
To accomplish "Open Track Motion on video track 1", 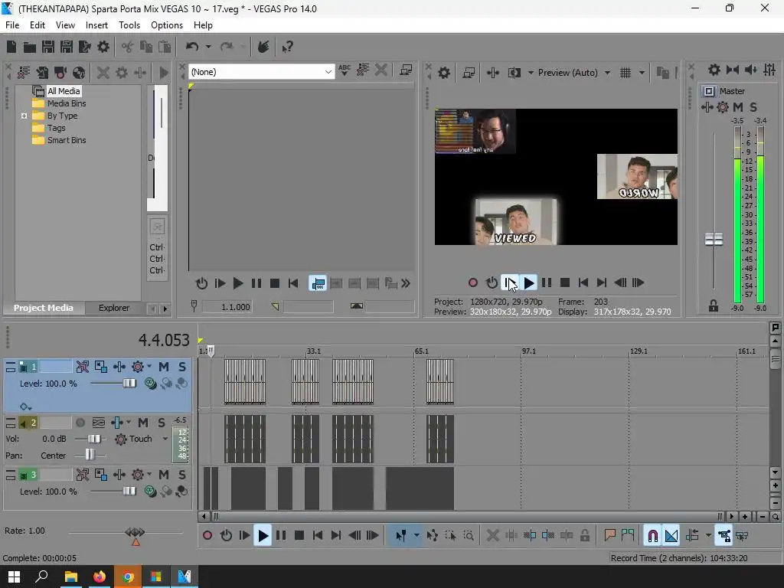I will pos(101,367).
